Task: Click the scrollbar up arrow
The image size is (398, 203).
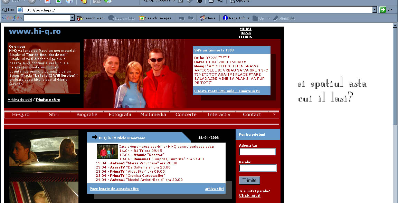Action: click(395, 26)
